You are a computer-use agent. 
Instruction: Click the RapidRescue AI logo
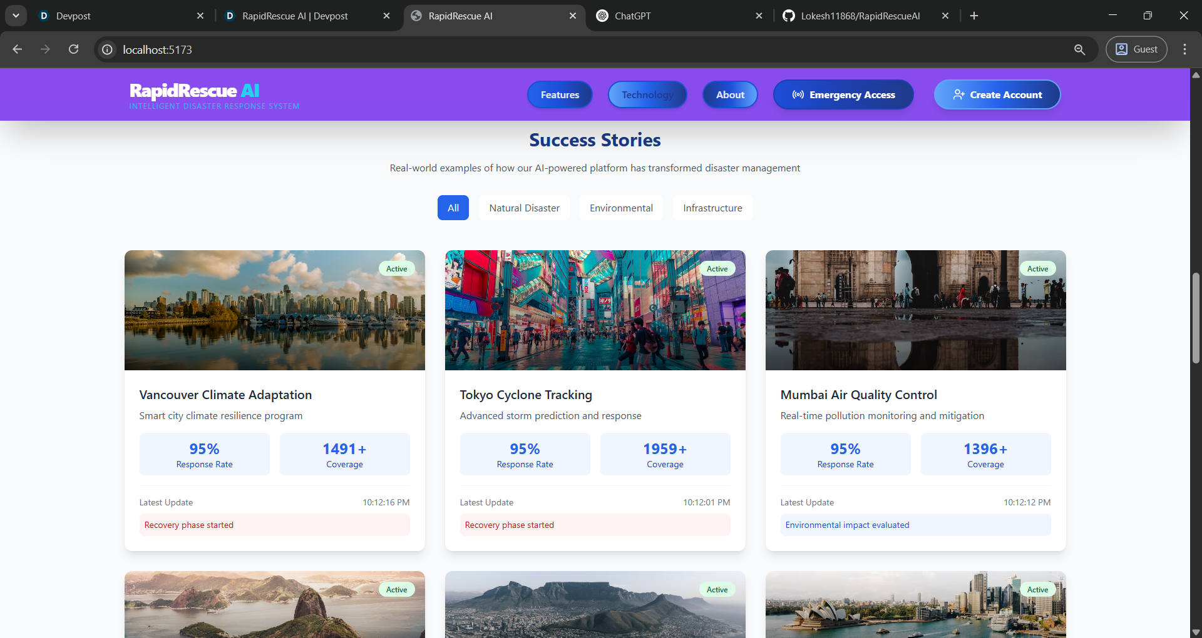click(x=214, y=96)
